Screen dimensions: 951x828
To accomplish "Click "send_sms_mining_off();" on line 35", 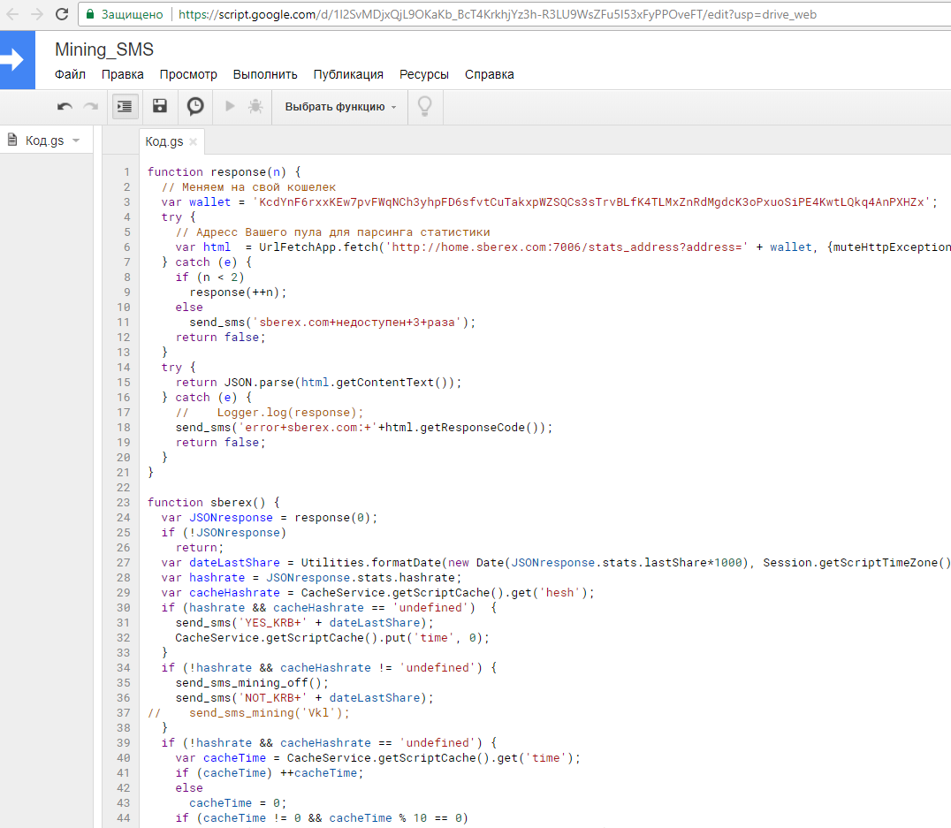I will (x=252, y=682).
